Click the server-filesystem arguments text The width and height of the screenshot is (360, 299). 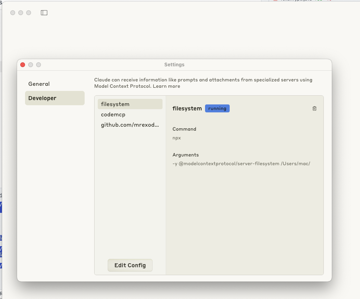click(x=241, y=164)
